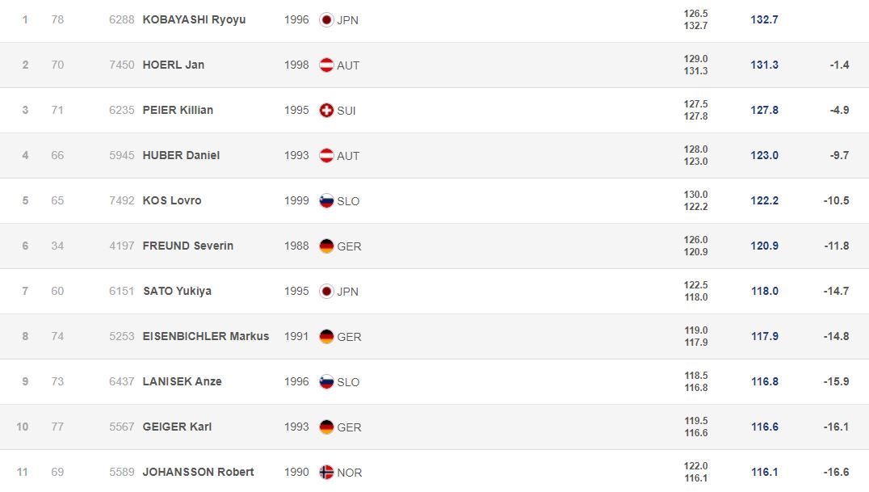The height and width of the screenshot is (492, 869).
Task: Open LANISEK Anze athlete profile
Action: (183, 381)
